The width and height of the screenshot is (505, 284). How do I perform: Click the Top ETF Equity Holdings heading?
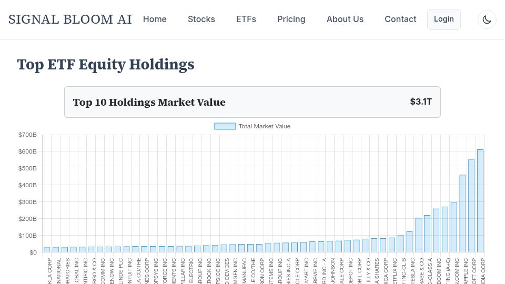106,64
